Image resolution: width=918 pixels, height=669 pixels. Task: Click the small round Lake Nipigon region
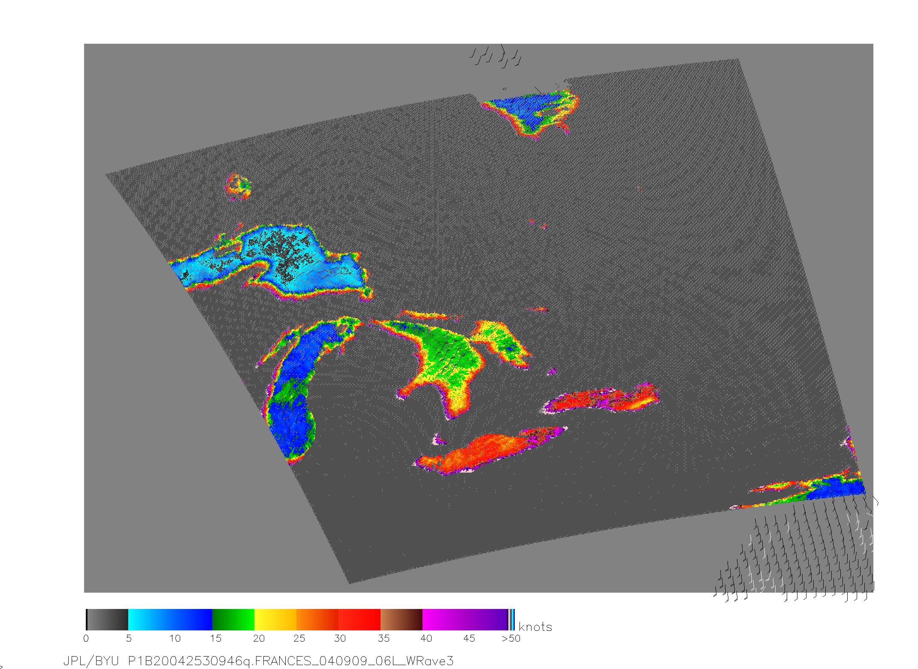[239, 187]
